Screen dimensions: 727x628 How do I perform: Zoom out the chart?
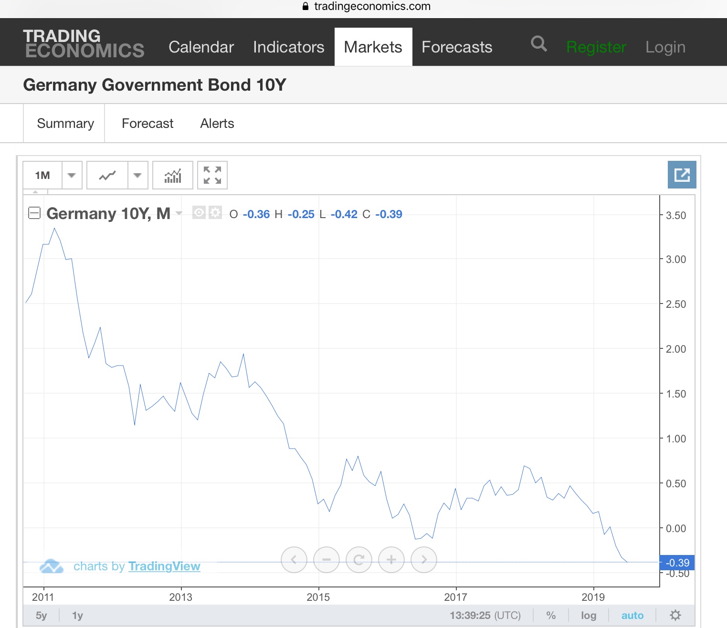327,560
